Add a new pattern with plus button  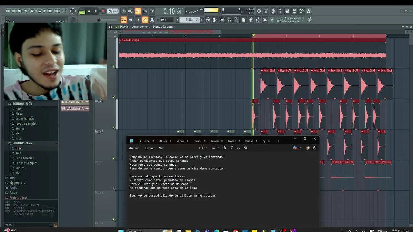tap(202, 20)
